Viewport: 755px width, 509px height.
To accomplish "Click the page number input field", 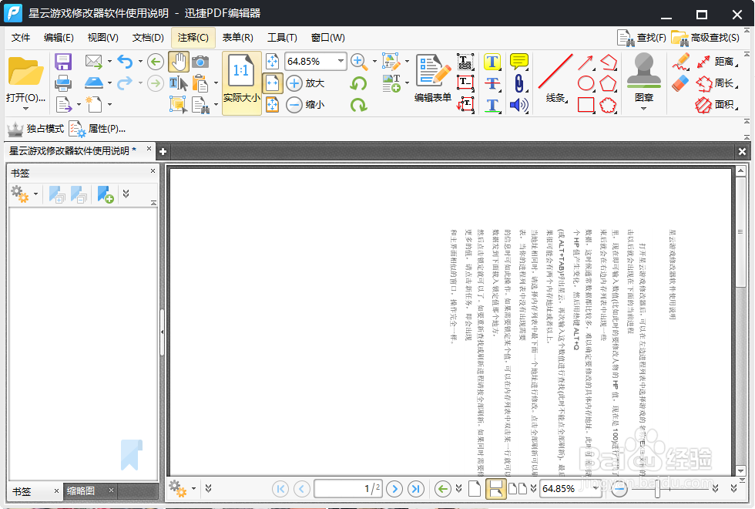I will [348, 489].
